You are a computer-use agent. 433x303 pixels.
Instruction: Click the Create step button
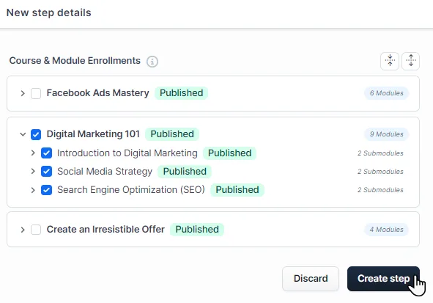[x=383, y=278]
